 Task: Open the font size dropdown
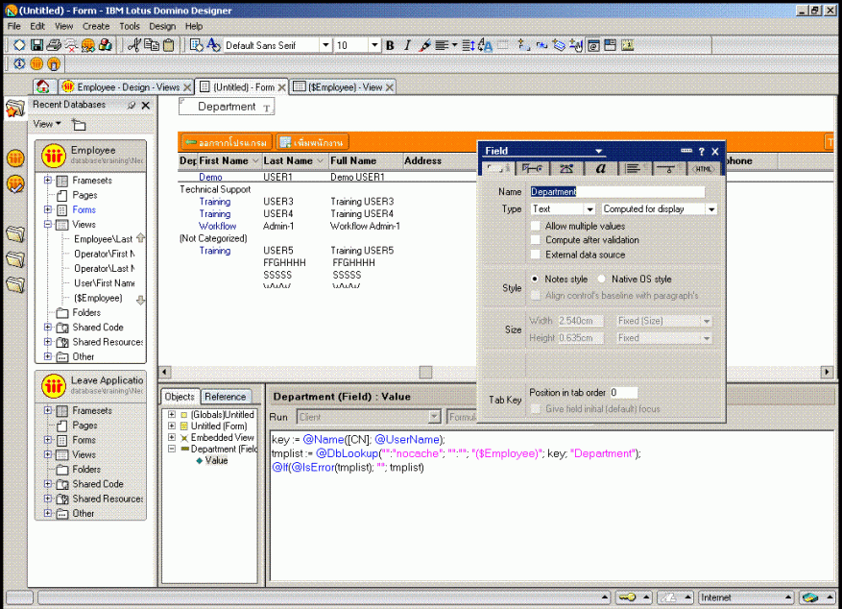tap(374, 45)
